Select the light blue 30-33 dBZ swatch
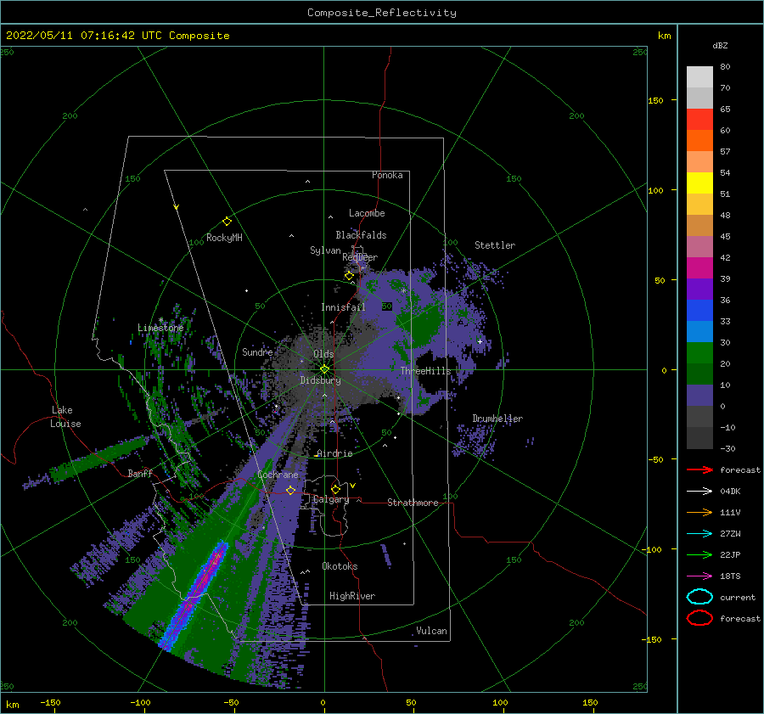The width and height of the screenshot is (764, 714). [699, 332]
